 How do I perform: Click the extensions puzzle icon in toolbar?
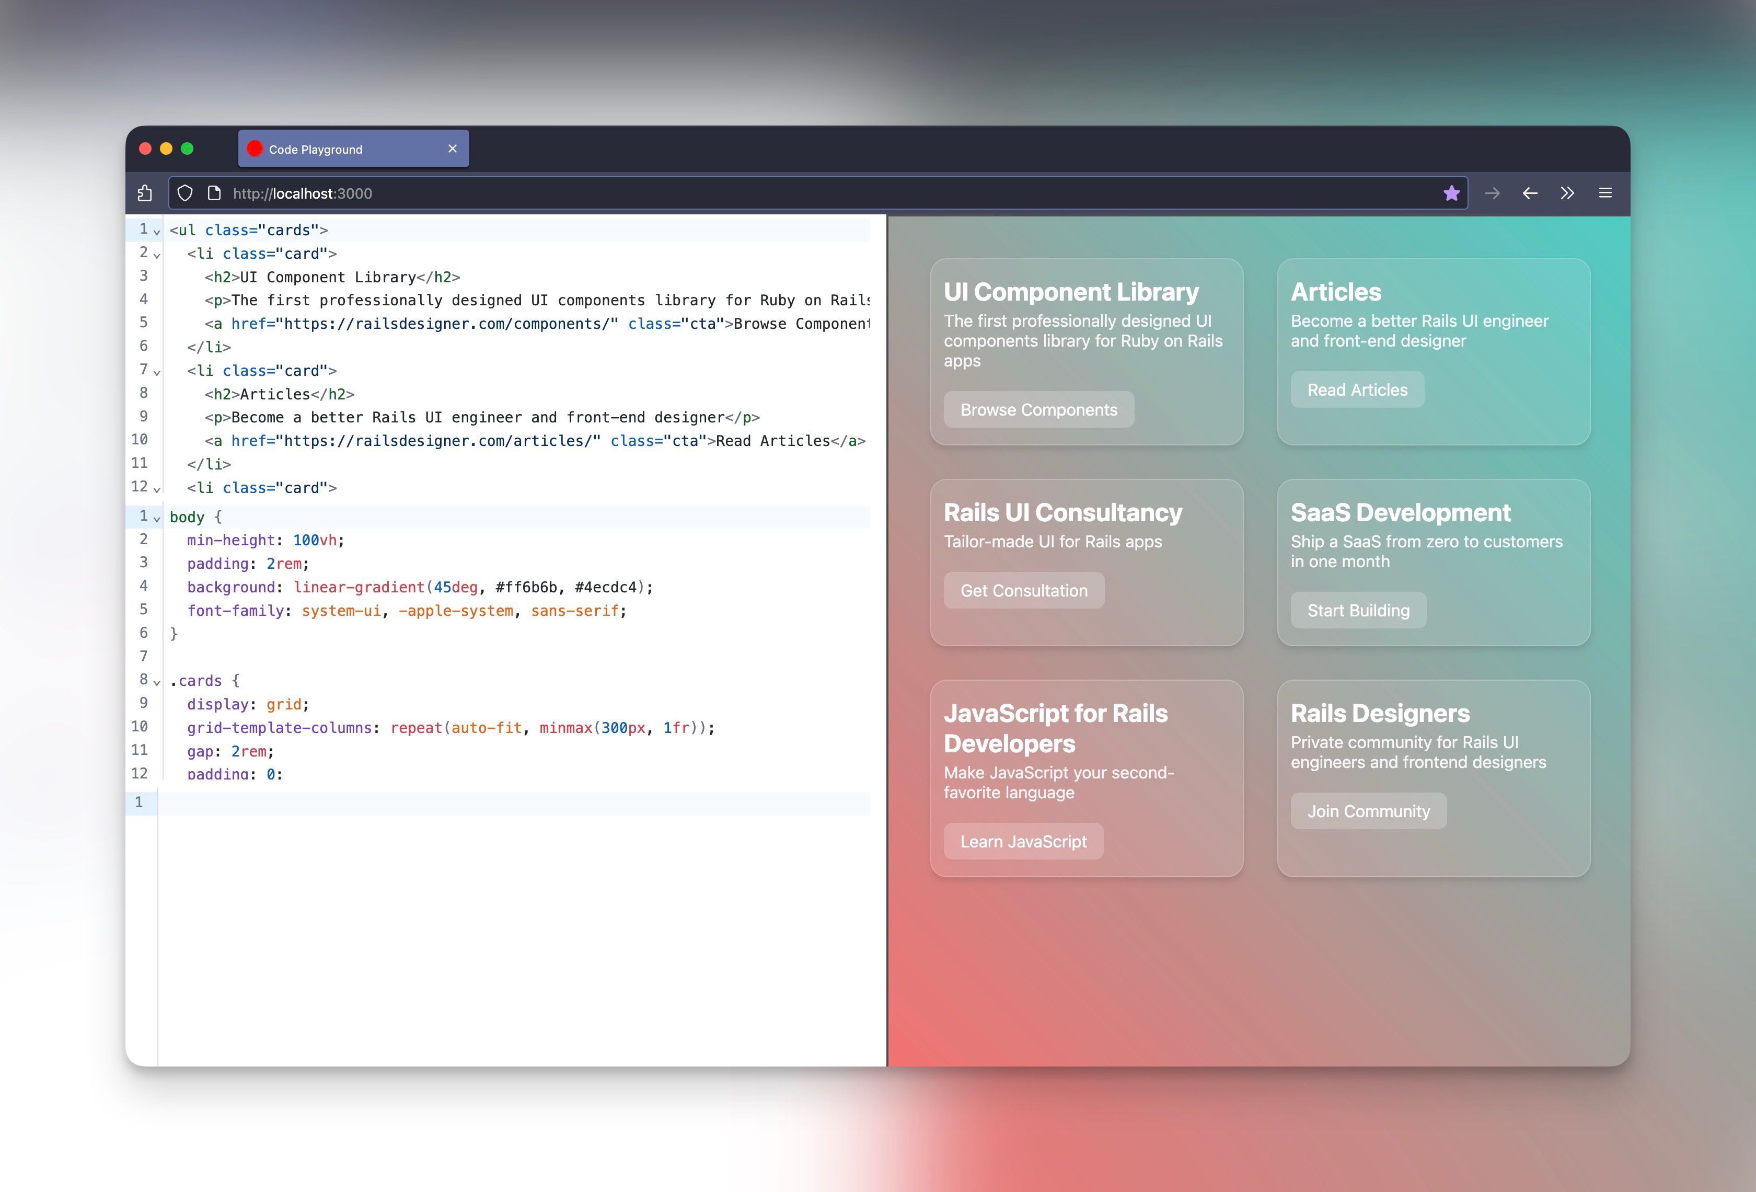pyautogui.click(x=145, y=193)
